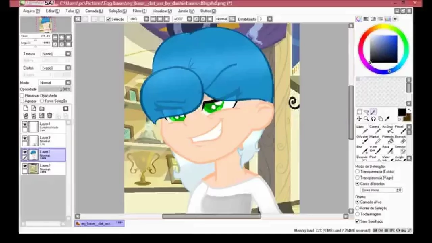Open the zoom percentage dropdown arrow
432x243 pixels.
pos(146,19)
